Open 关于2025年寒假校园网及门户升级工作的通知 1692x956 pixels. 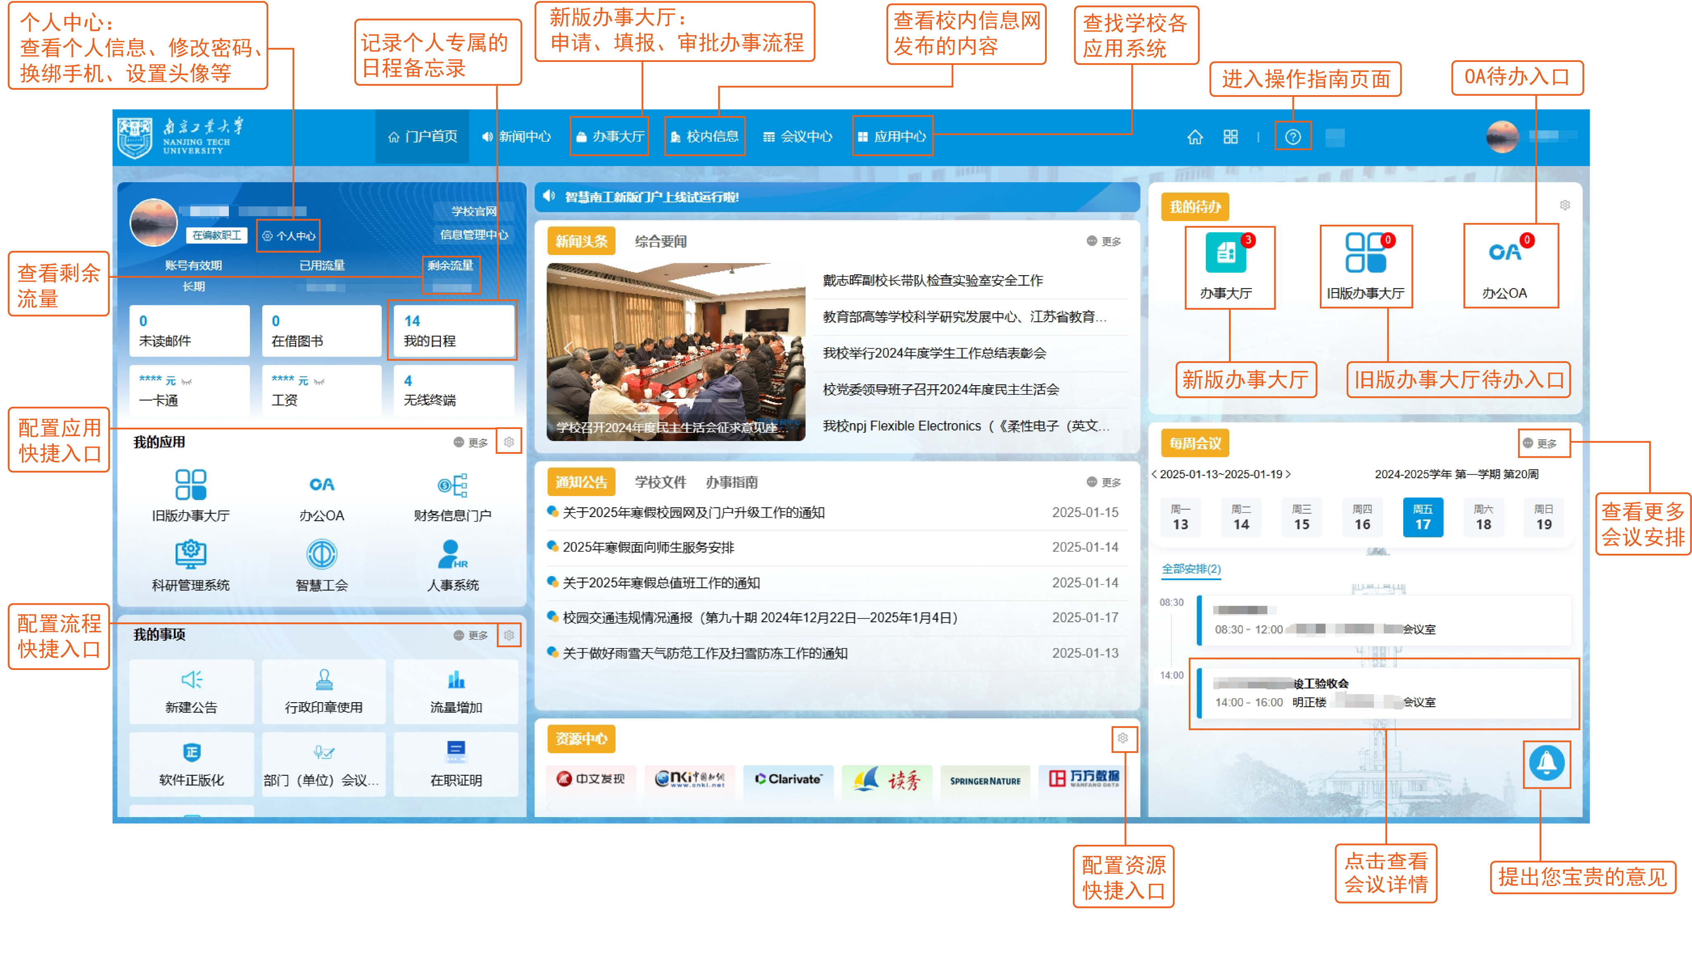693,513
